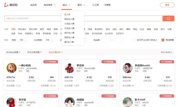Open the 性别 filter dropdown
The image size is (178, 107).
[22, 40]
